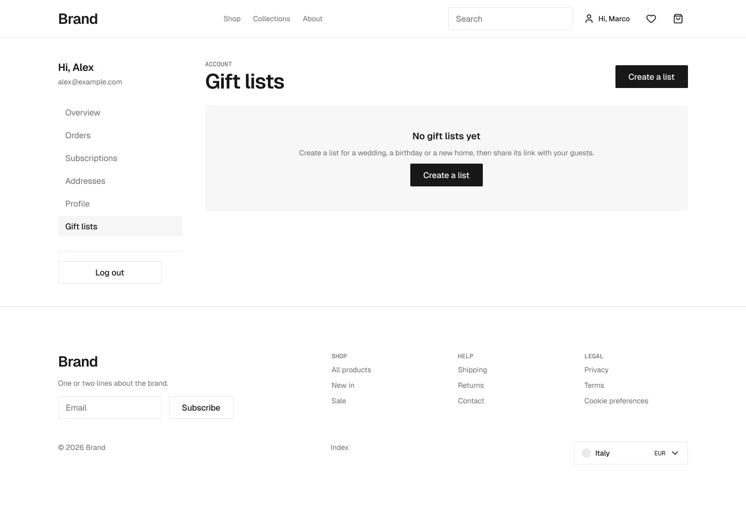
Task: Go to Profile in account sidebar
Action: [120, 203]
